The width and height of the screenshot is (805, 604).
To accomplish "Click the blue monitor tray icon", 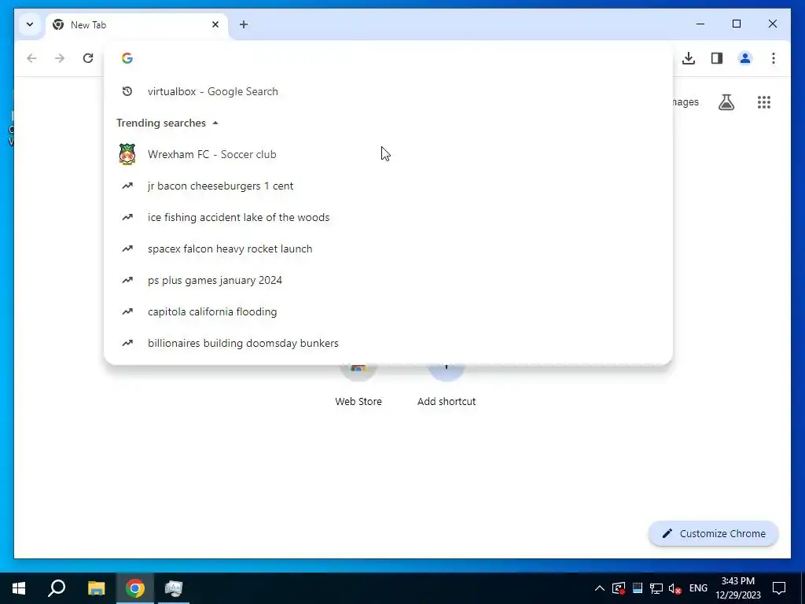I will 638,588.
